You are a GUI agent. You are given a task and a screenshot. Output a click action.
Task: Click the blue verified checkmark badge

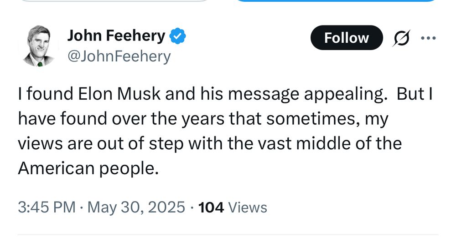coord(177,36)
